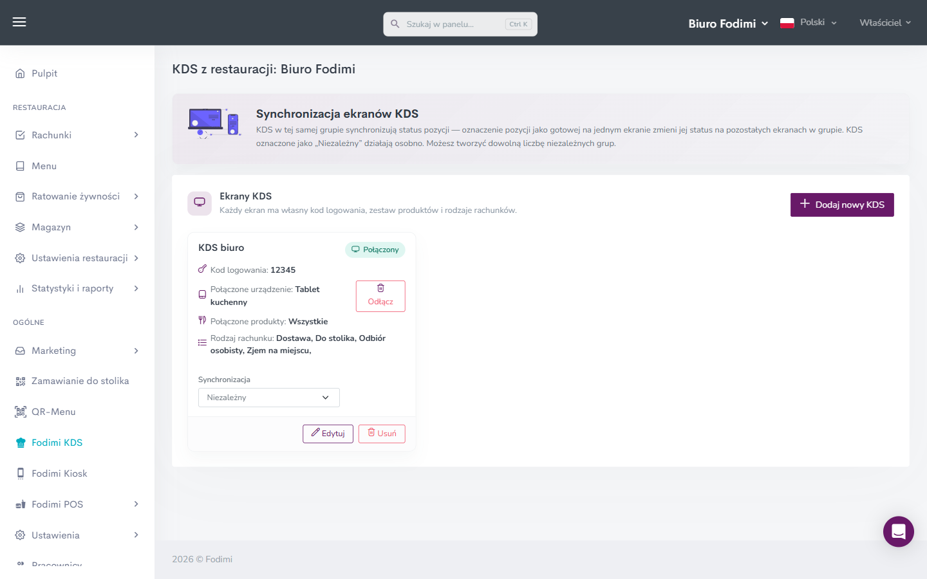Click the login code value 12345
This screenshot has width=927, height=579.
pyautogui.click(x=283, y=270)
